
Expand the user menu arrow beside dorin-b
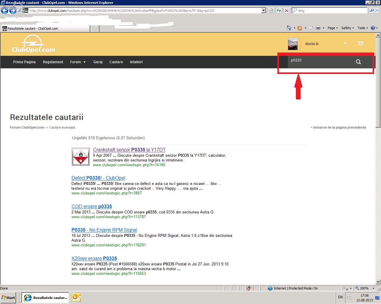tap(345, 44)
